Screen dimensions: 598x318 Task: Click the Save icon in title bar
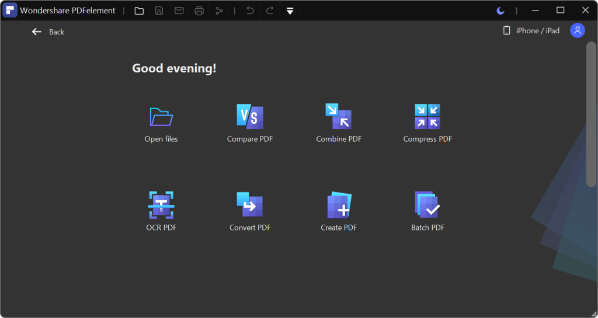[x=159, y=11]
